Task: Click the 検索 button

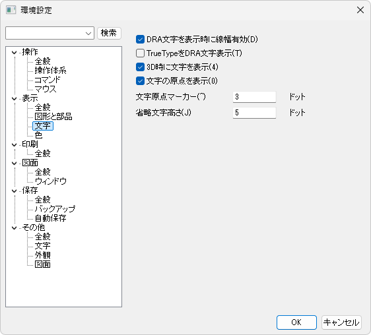Action: pos(109,33)
